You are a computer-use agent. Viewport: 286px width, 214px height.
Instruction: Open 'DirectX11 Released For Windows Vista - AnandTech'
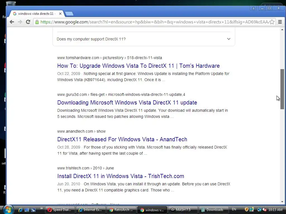122,139
